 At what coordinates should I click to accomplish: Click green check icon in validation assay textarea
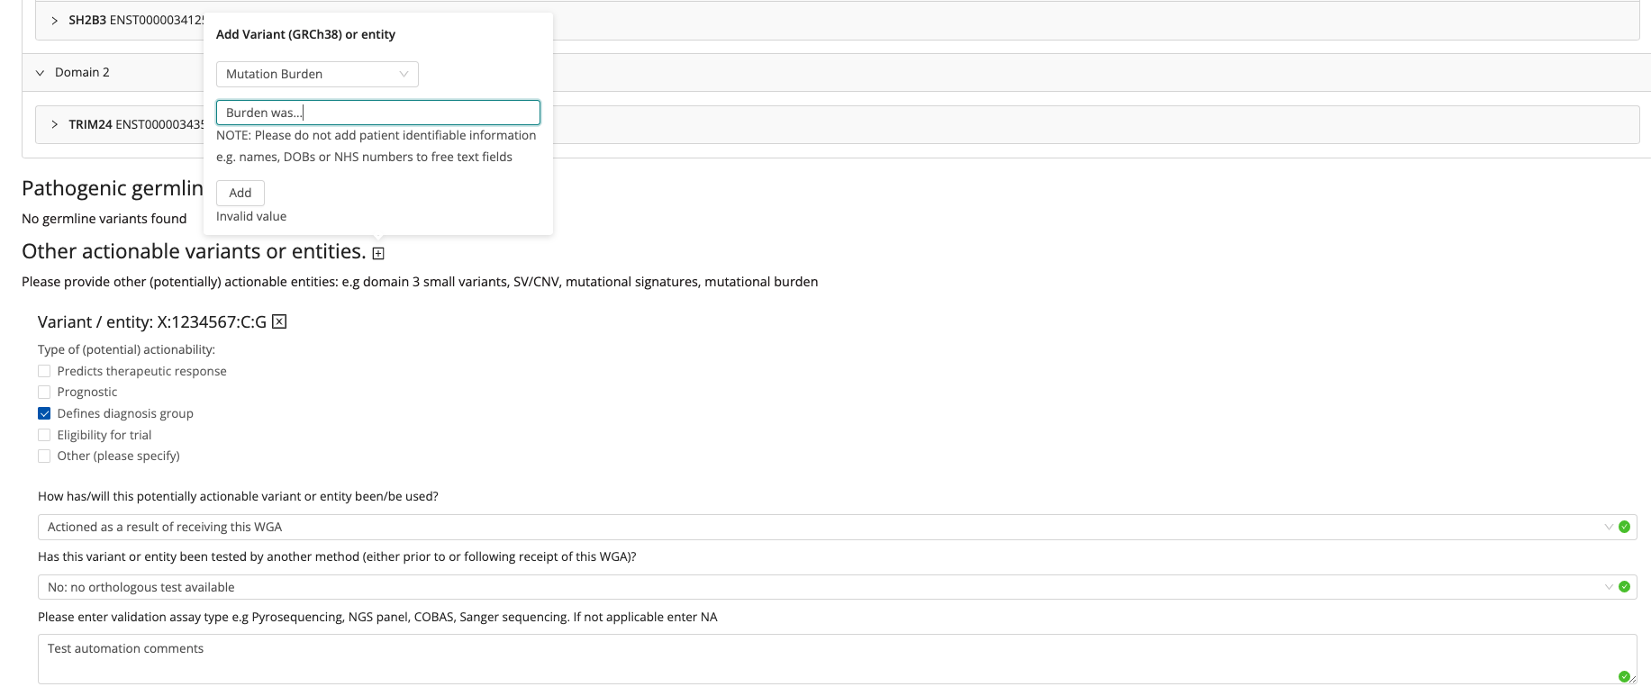1624,676
